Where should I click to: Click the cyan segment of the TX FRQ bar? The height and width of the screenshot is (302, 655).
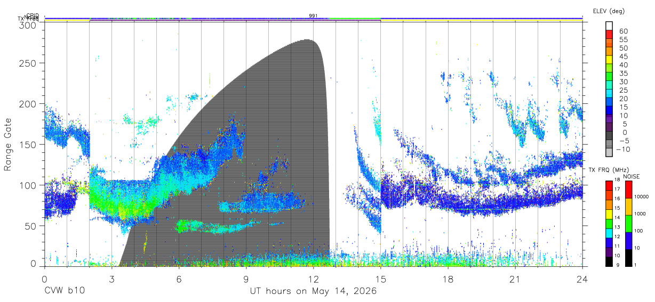[609, 233]
